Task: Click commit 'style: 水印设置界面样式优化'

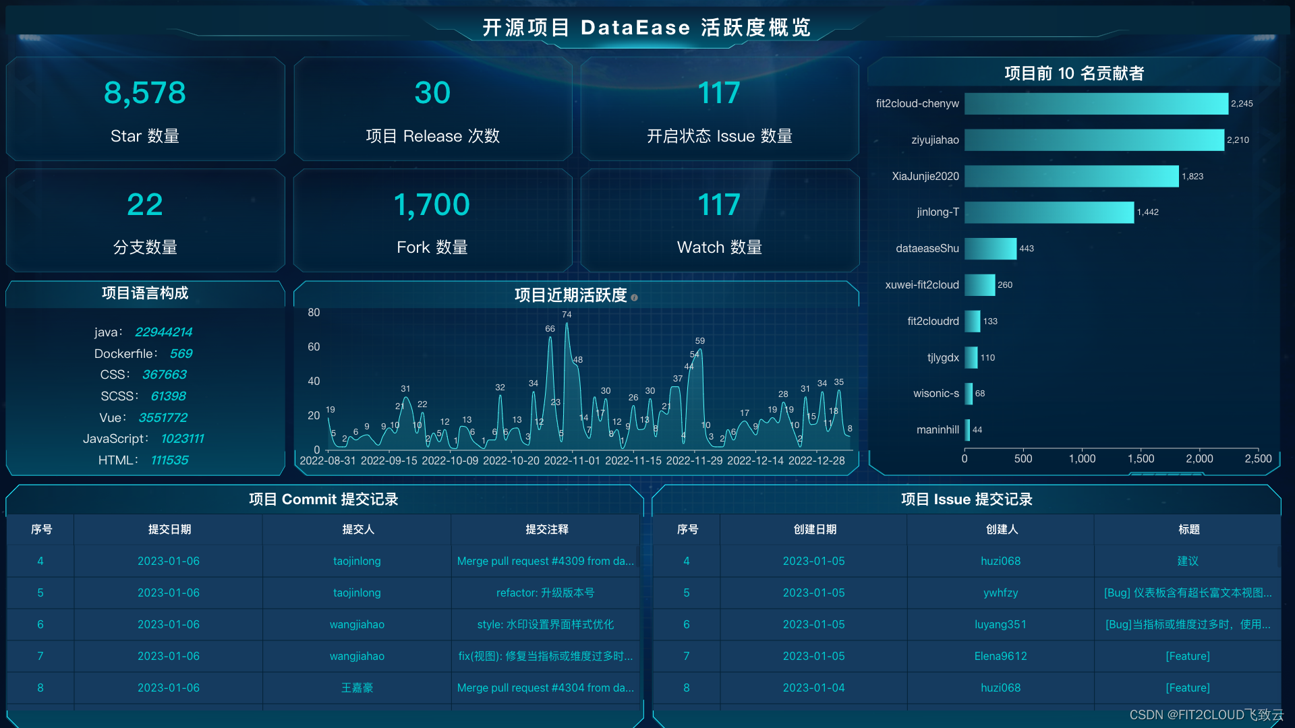Action: (545, 625)
